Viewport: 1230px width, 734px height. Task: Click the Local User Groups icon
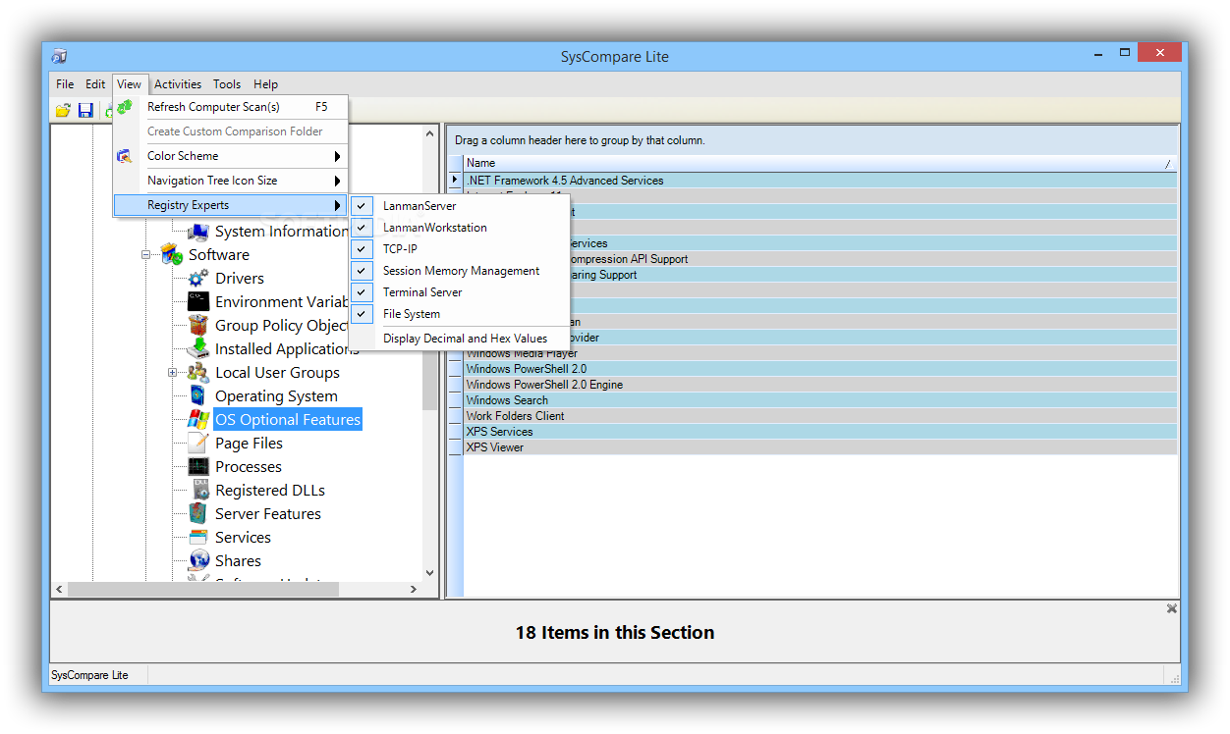[x=198, y=373]
